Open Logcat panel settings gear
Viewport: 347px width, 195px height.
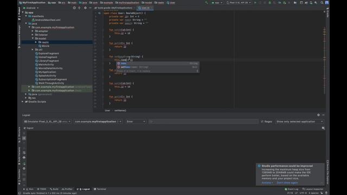pyautogui.click(x=318, y=115)
